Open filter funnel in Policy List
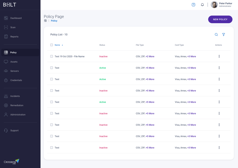 tap(223, 35)
